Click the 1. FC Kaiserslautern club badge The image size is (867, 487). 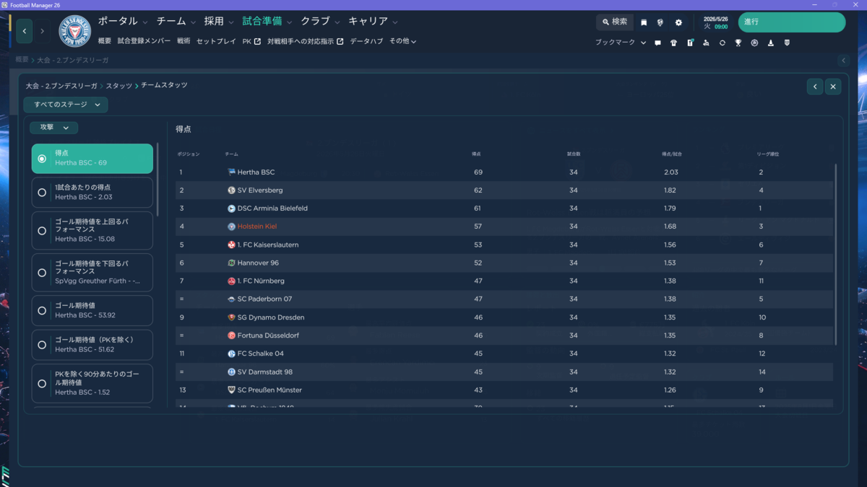(231, 245)
